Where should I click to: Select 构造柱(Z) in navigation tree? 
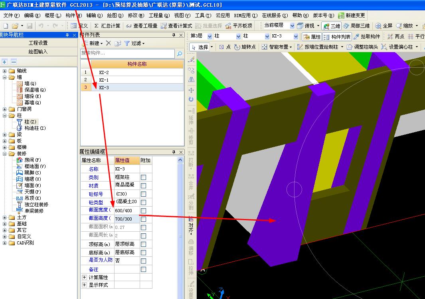pyautogui.click(x=32, y=128)
